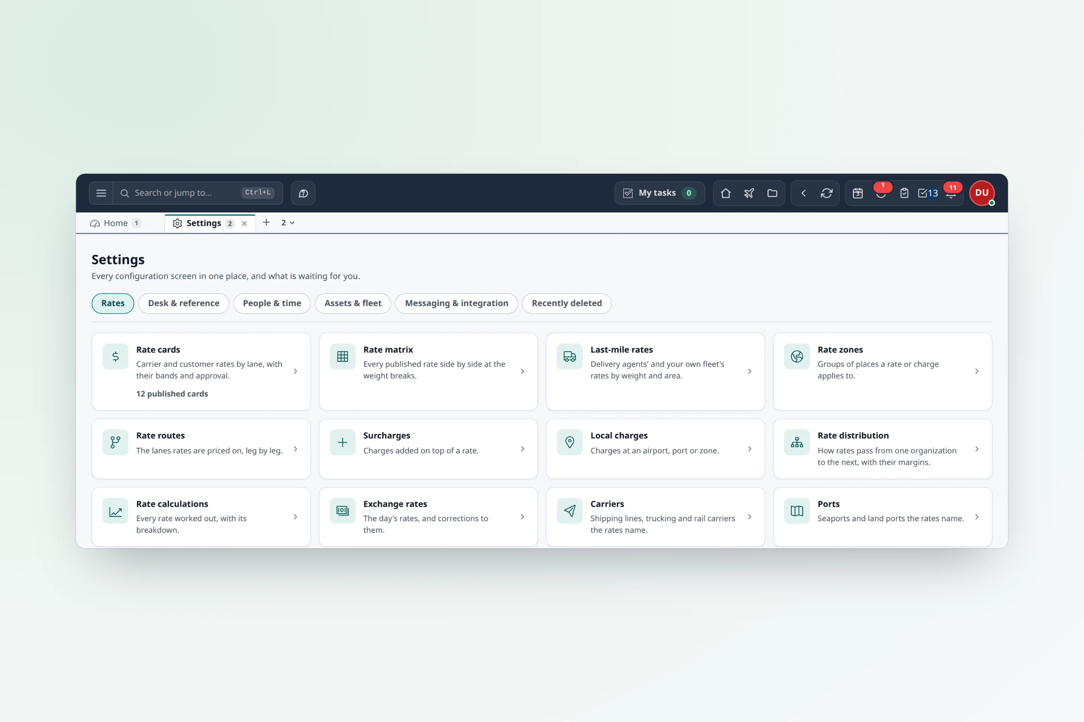1084x722 pixels.
Task: Go back with the left arrow
Action: click(x=803, y=193)
